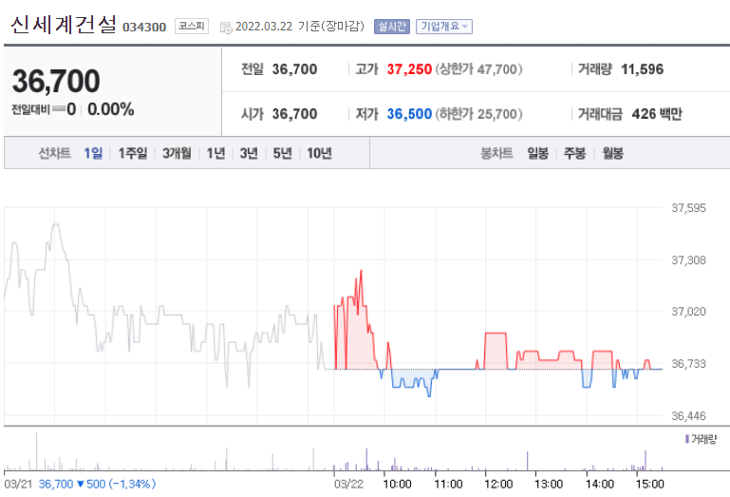
Task: Click the 10:00 time axis label
Action: pyautogui.click(x=397, y=484)
